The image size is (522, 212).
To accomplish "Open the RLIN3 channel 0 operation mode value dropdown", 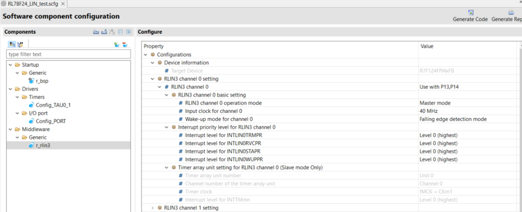I will pos(468,103).
